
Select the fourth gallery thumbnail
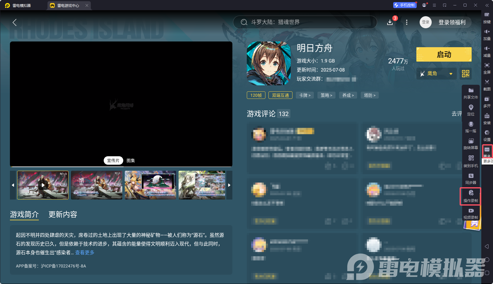202,185
